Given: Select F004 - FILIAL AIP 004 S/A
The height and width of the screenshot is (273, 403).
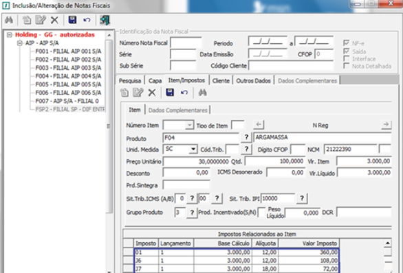Looking at the screenshot, I should [x=68, y=76].
